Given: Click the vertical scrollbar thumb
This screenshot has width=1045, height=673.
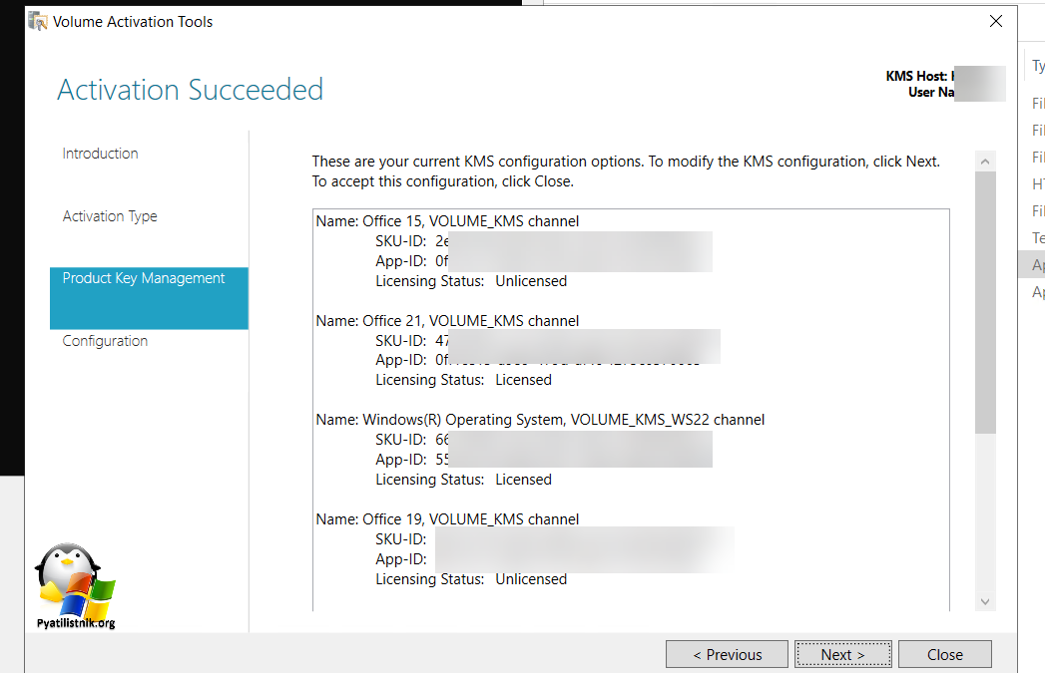Looking at the screenshot, I should [x=985, y=303].
